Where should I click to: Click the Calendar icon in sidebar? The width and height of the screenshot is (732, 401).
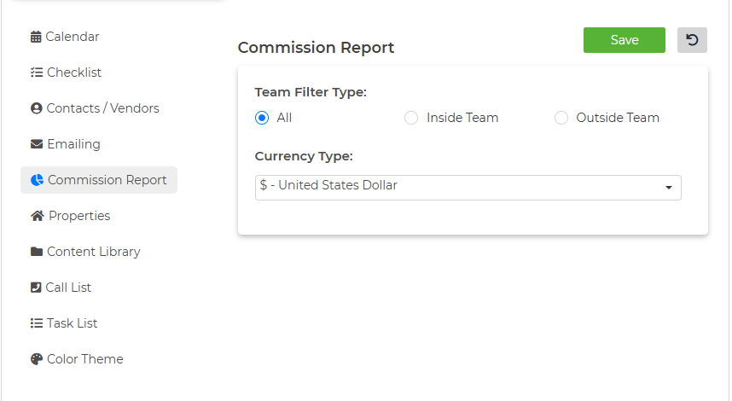tap(36, 37)
